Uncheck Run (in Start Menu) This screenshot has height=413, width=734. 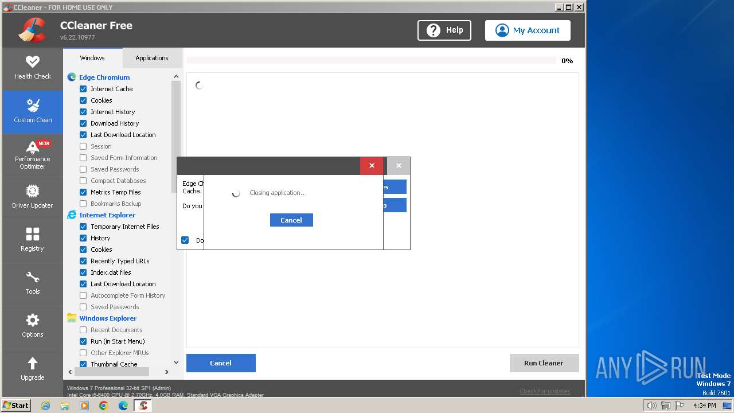pos(83,341)
